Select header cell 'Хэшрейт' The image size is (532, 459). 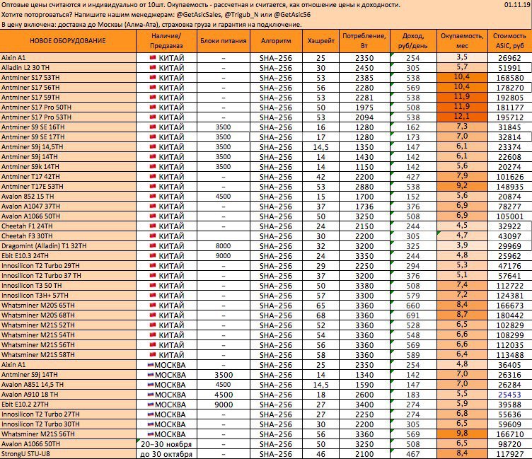pos(320,41)
